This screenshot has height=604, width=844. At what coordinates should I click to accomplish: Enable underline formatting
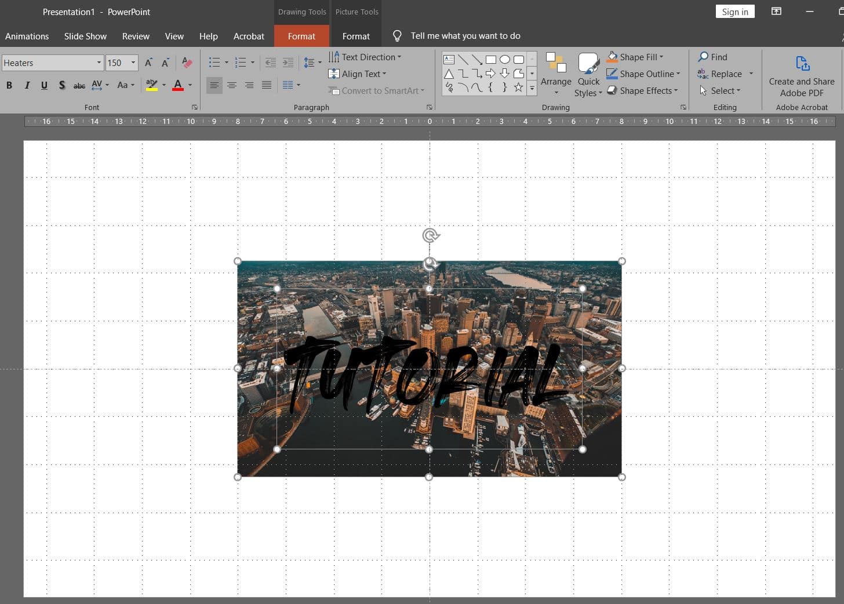pyautogui.click(x=44, y=85)
